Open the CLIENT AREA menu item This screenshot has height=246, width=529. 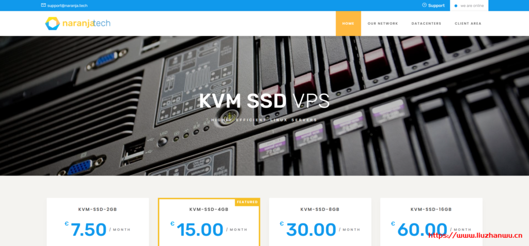[x=468, y=24]
